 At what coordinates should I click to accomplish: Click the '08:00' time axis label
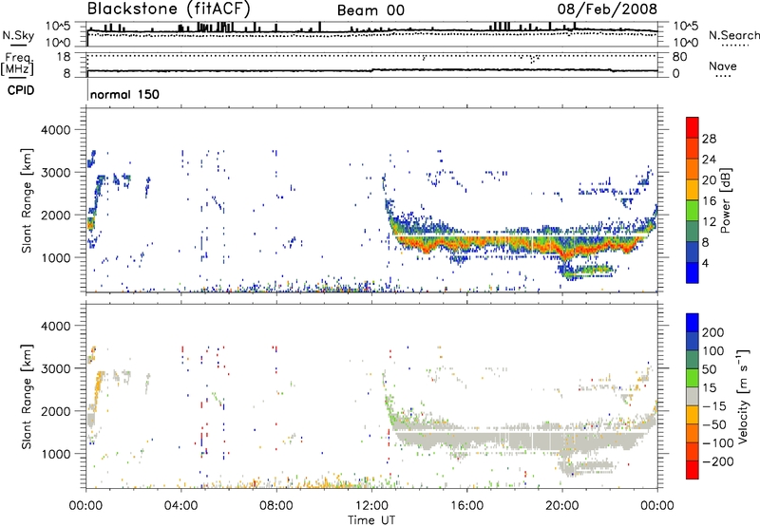point(276,506)
